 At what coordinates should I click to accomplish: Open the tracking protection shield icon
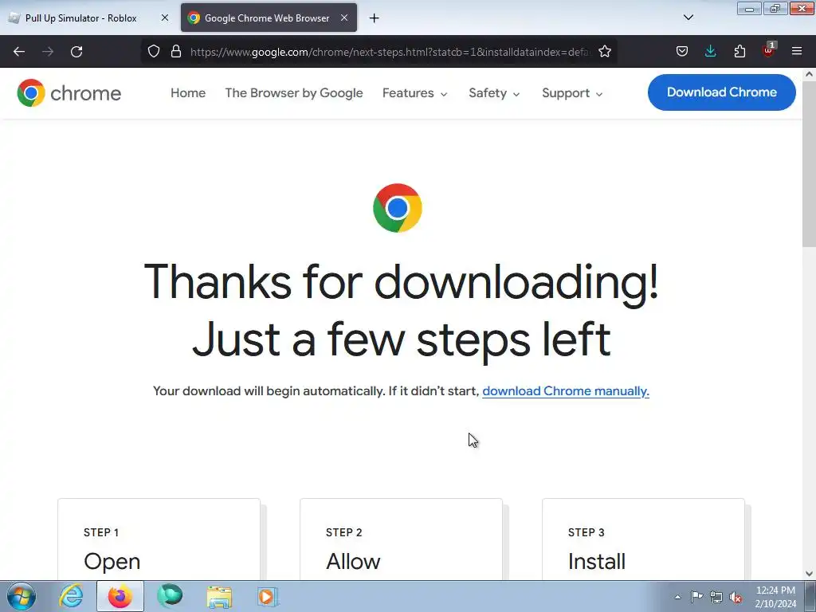click(154, 52)
